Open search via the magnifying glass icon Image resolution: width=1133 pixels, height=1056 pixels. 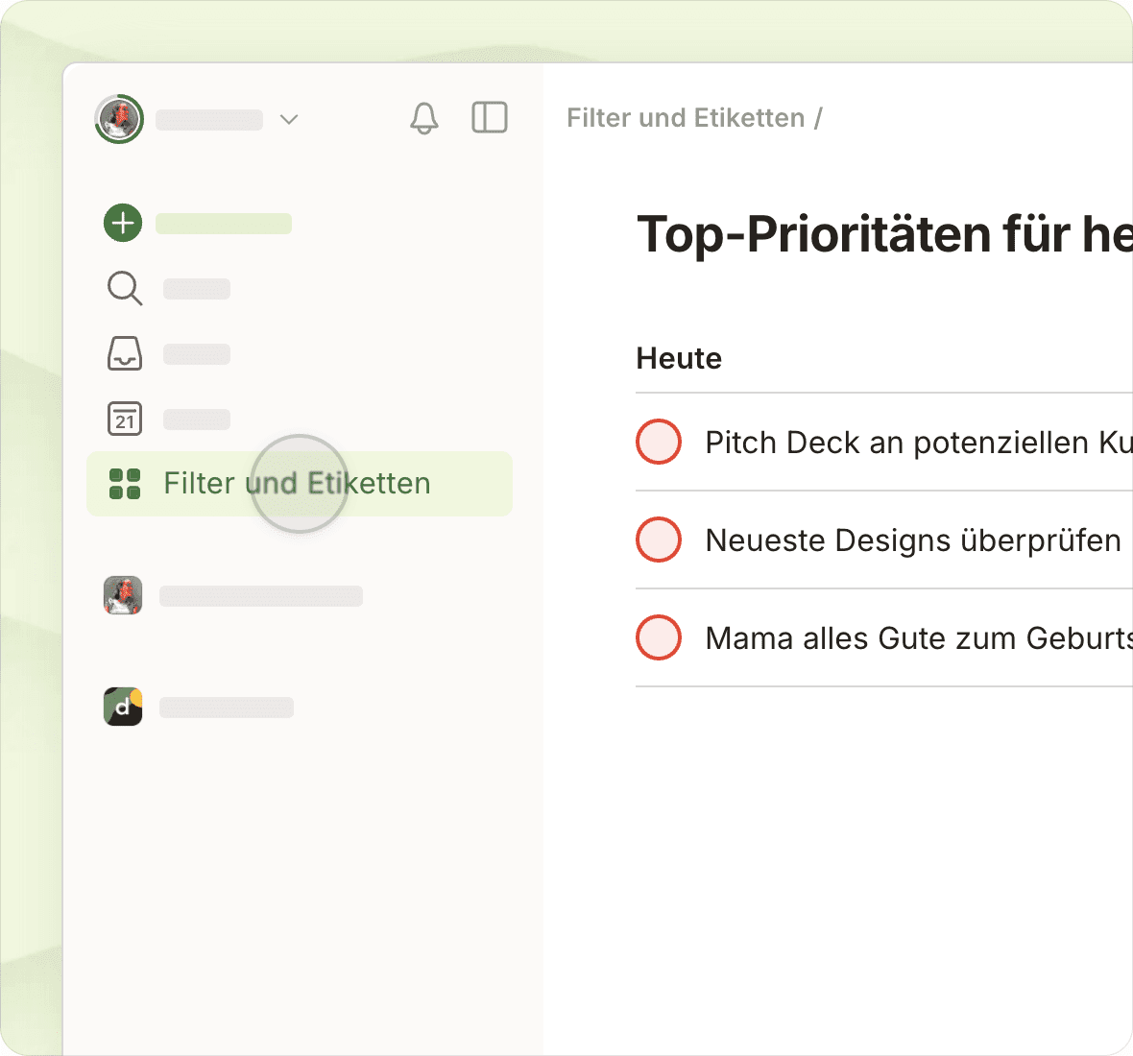[124, 288]
